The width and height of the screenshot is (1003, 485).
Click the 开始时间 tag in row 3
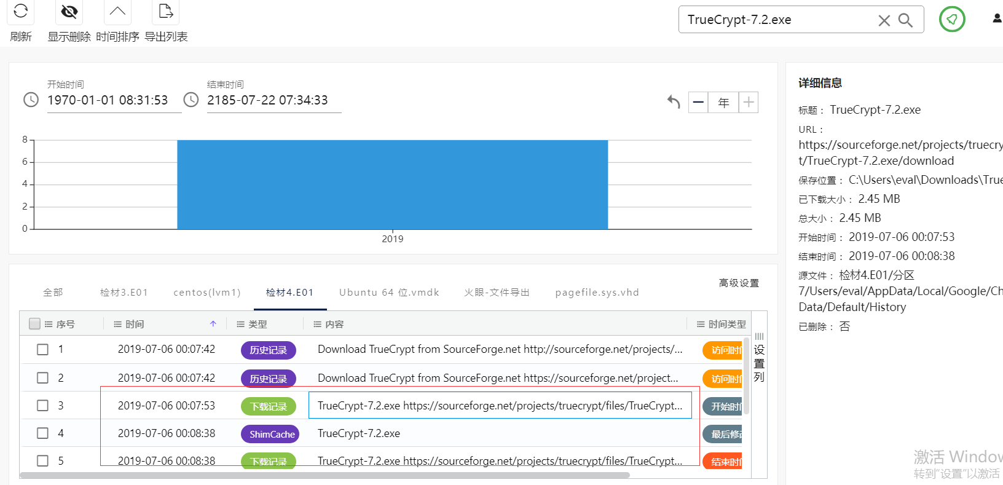click(723, 406)
